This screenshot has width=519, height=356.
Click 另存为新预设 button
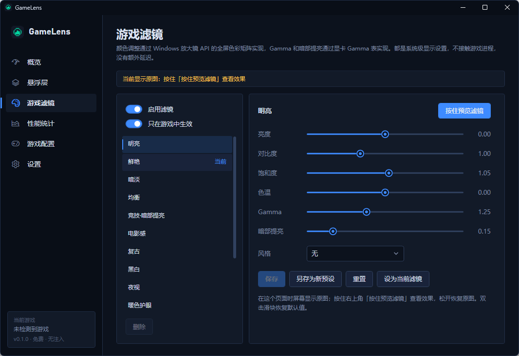(x=315, y=279)
